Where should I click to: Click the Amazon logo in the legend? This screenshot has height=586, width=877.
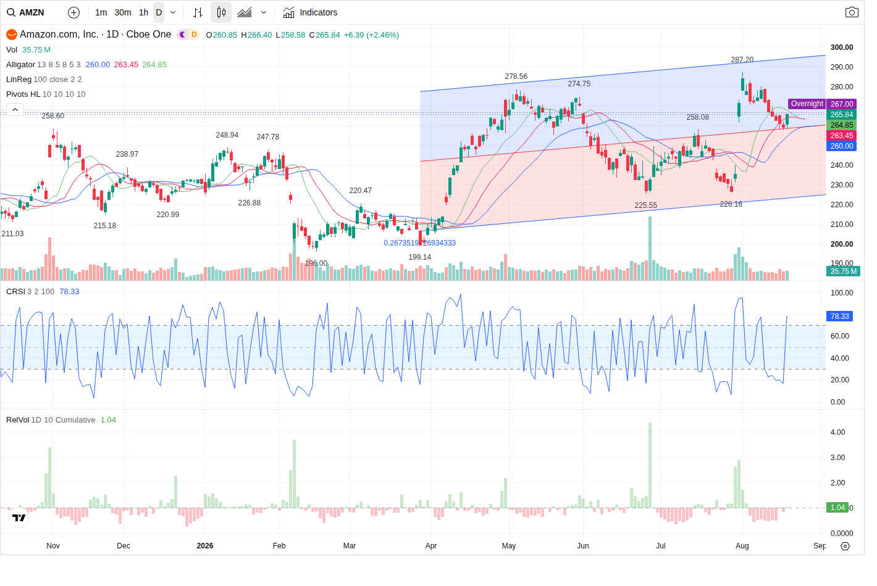pyautogui.click(x=11, y=35)
